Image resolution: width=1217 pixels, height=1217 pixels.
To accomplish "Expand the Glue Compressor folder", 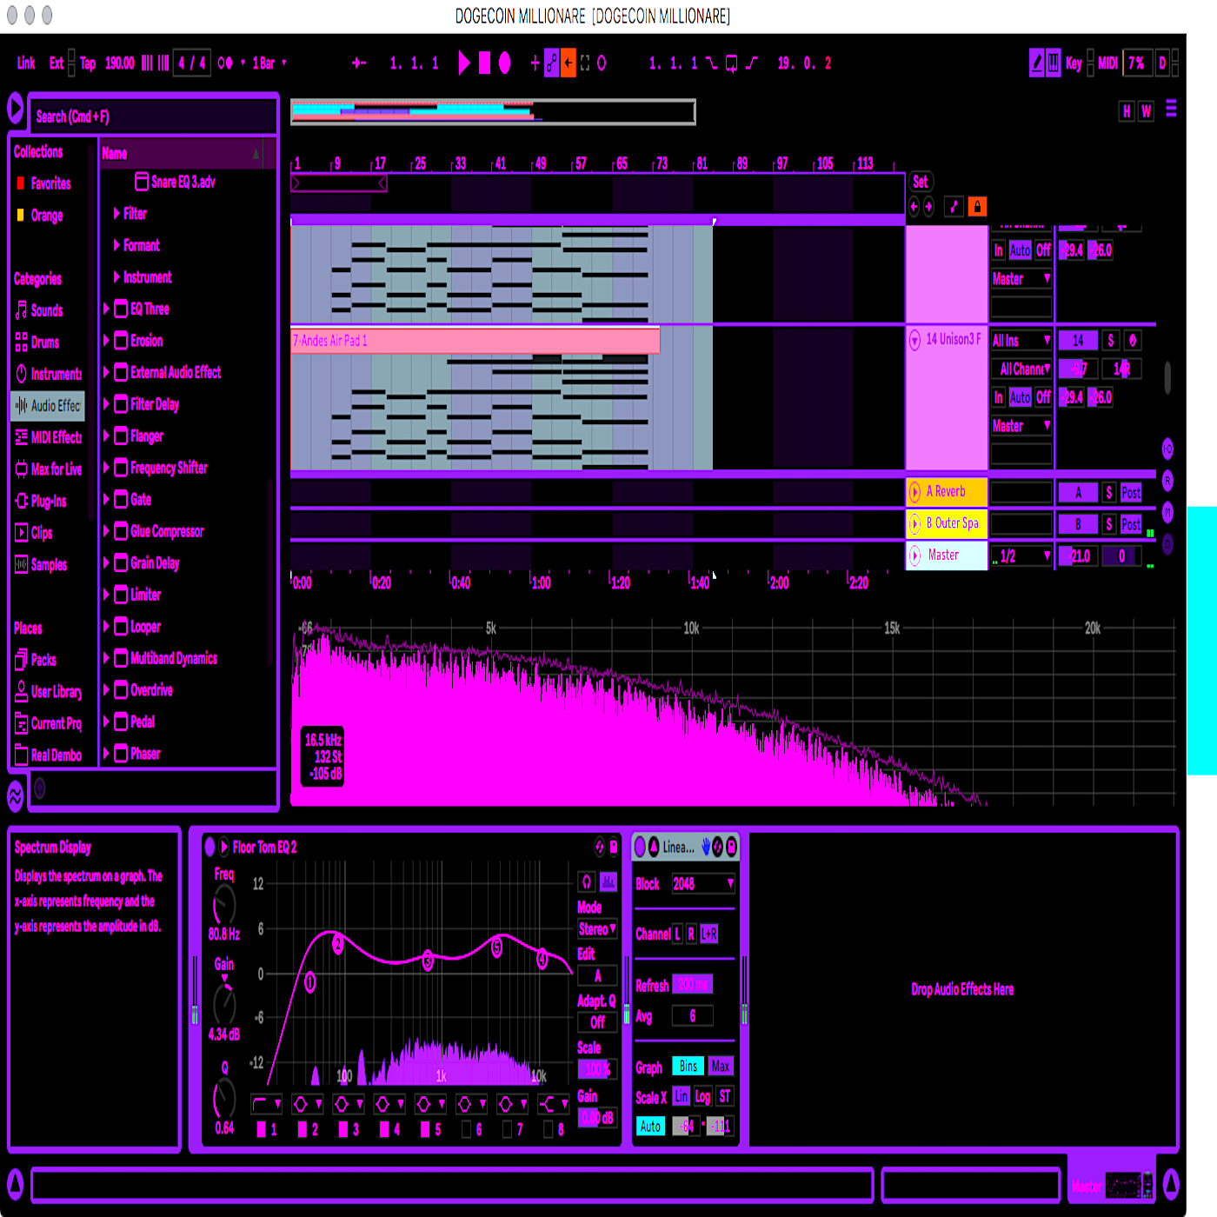I will pyautogui.click(x=106, y=531).
